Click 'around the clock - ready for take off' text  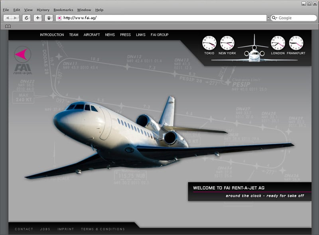[x=265, y=196]
